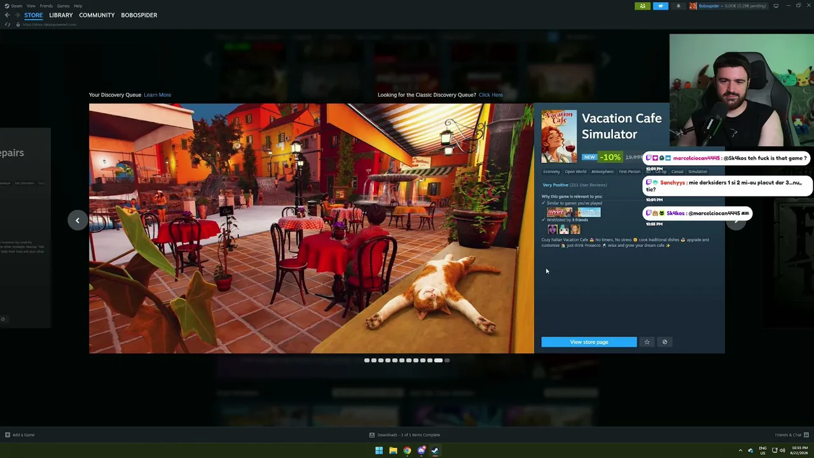Click the Steam taskbar icon
The width and height of the screenshot is (814, 458).
[x=435, y=450]
